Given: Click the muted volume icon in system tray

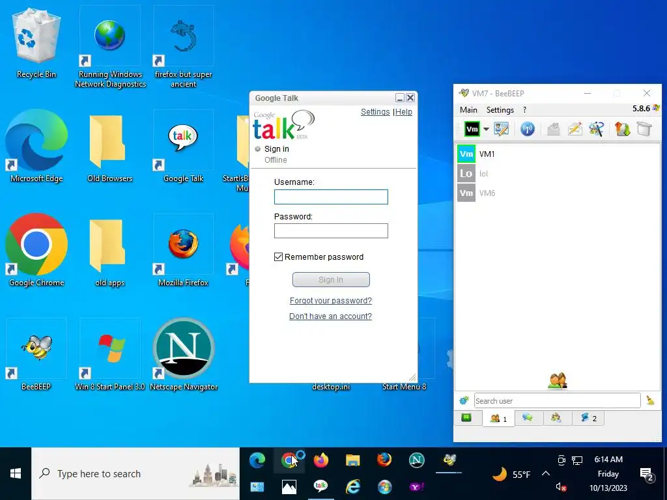Looking at the screenshot, I should coord(561,487).
